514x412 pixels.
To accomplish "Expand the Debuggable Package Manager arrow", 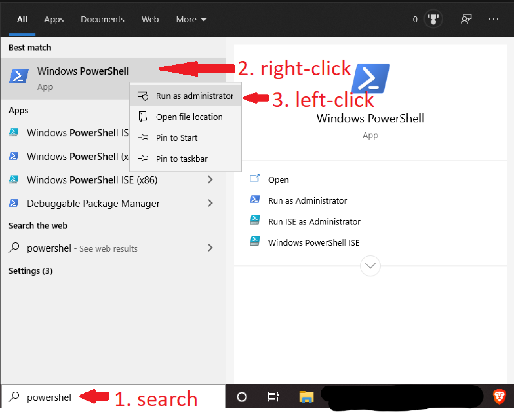I will 210,203.
